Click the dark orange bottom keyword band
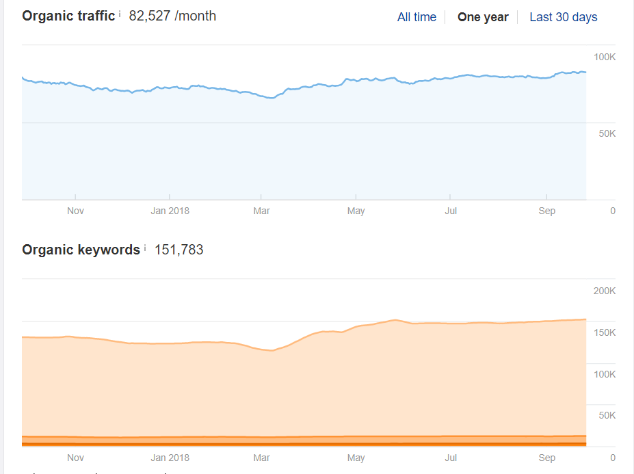The image size is (634, 474). pos(304,444)
